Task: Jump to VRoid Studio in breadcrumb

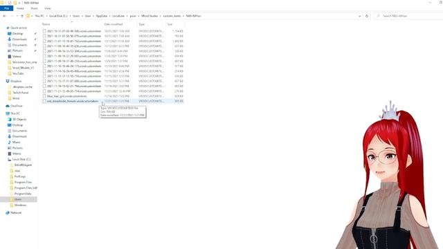Action: click(150, 16)
